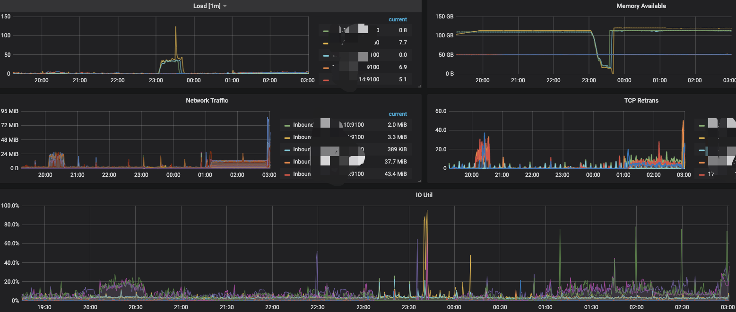Viewport: 736px width, 312px height.
Task: Click the TCP Retrans panel title
Action: (641, 100)
